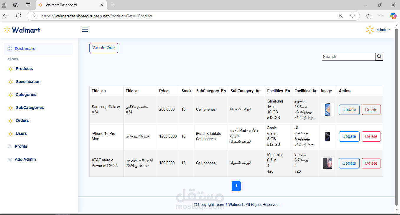Screen dimensions: 400x215
Task: Click the spark icon beside Users
Action: [x=11, y=134]
